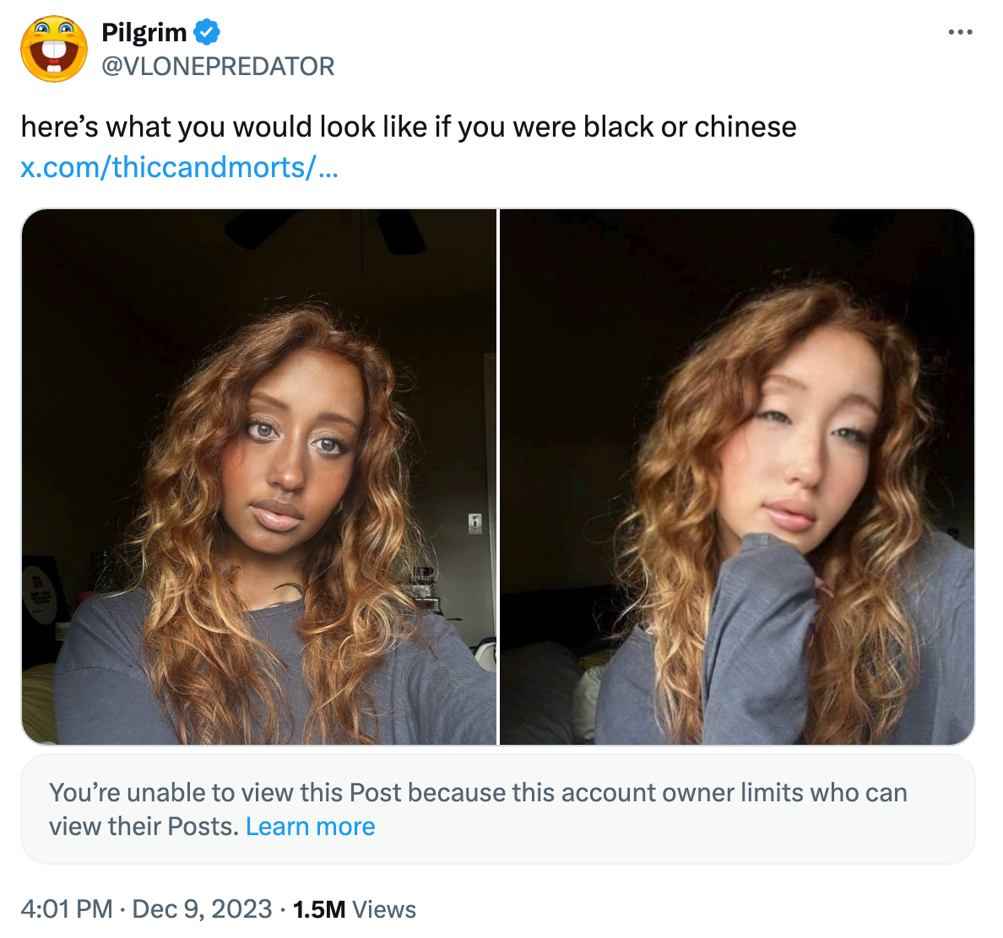Click the Learn more link
This screenshot has height=938, width=1003.
(310, 827)
